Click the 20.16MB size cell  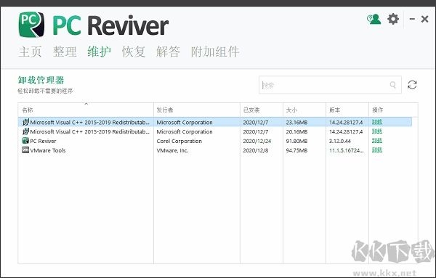296,131
